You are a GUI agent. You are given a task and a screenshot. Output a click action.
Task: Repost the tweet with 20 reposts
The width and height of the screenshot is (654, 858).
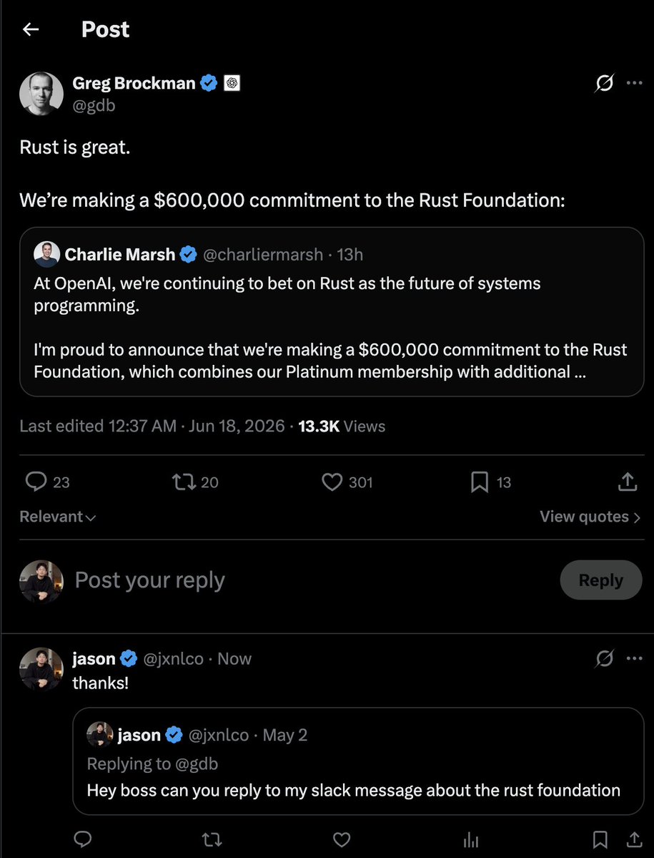pos(195,482)
